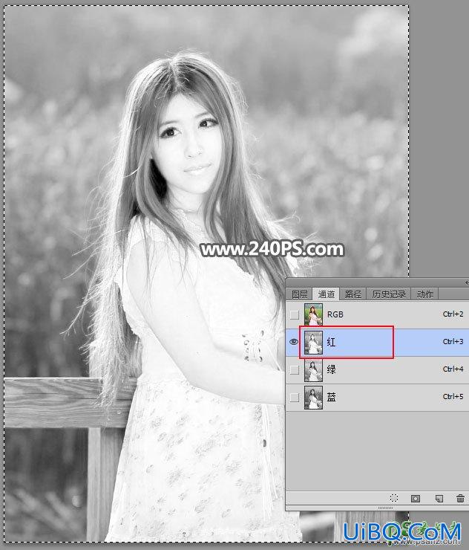Select the 红 channel name
469x550 pixels.
click(x=332, y=342)
